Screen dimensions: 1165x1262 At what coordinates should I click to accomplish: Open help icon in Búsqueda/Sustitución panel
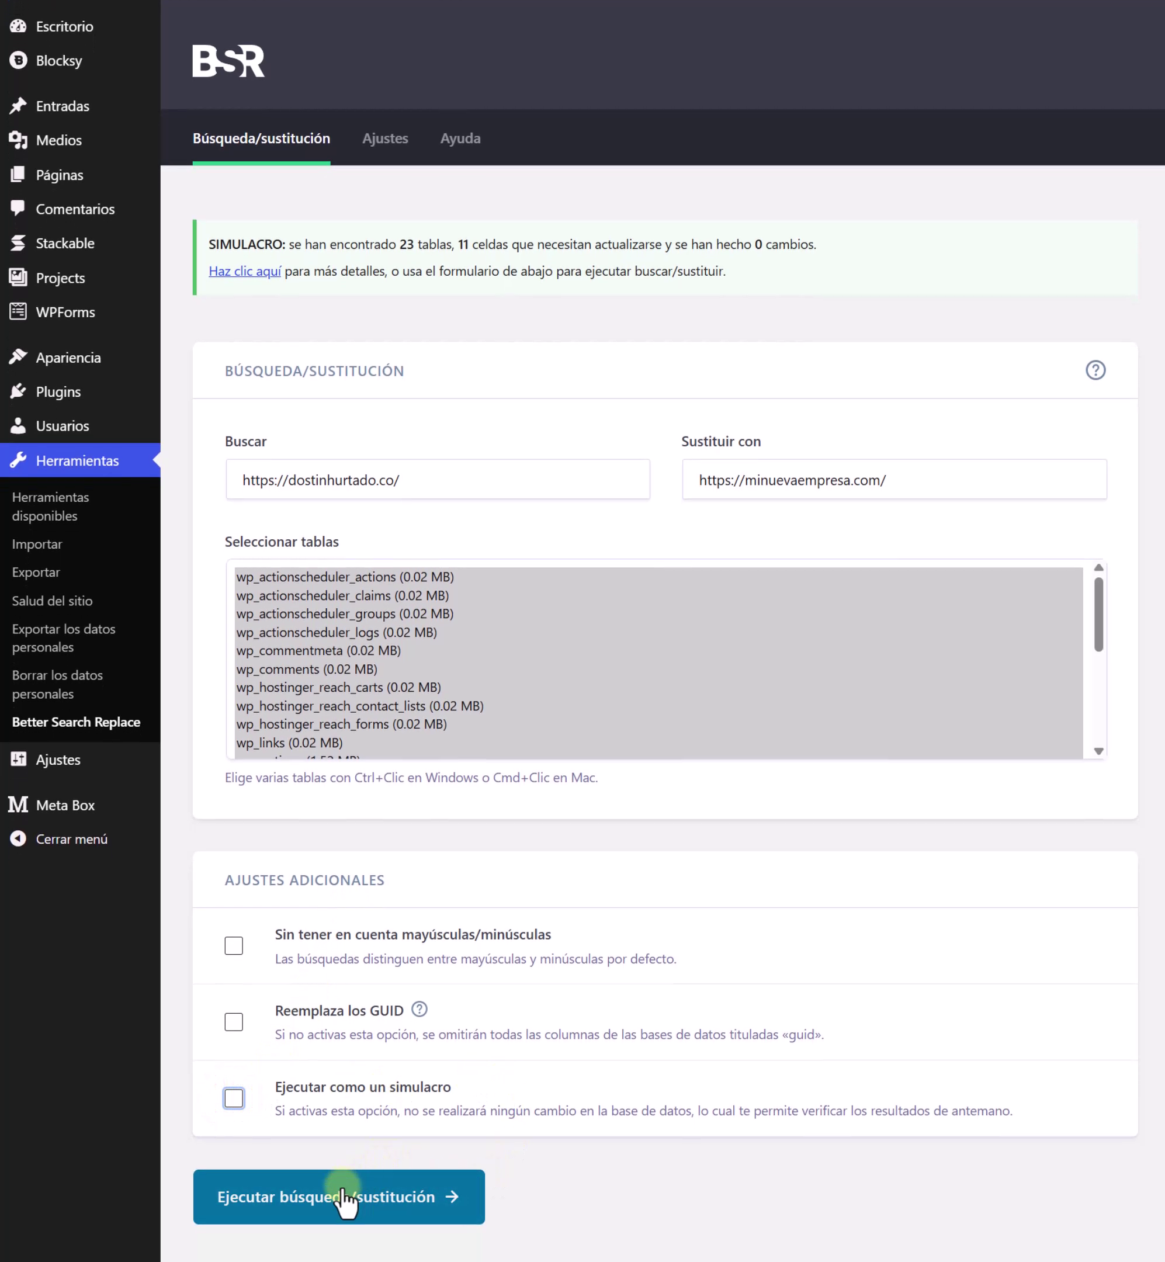pos(1095,370)
